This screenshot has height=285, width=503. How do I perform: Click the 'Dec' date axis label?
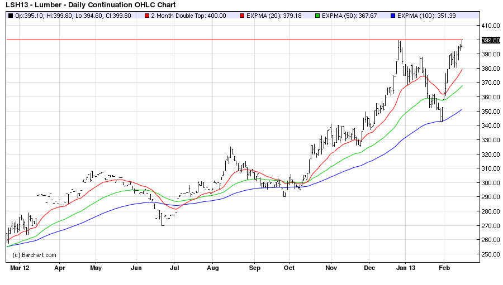(x=369, y=268)
